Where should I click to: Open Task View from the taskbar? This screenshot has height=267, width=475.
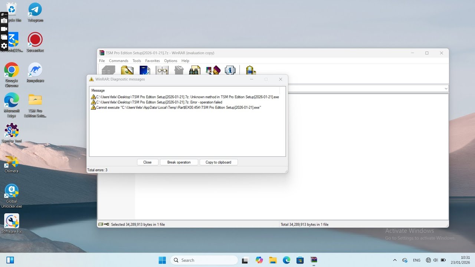pyautogui.click(x=245, y=260)
